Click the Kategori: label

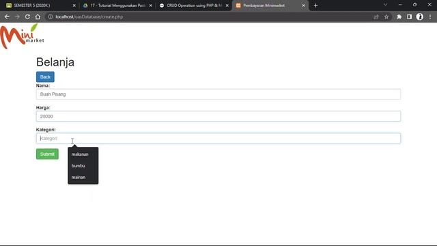click(x=46, y=130)
